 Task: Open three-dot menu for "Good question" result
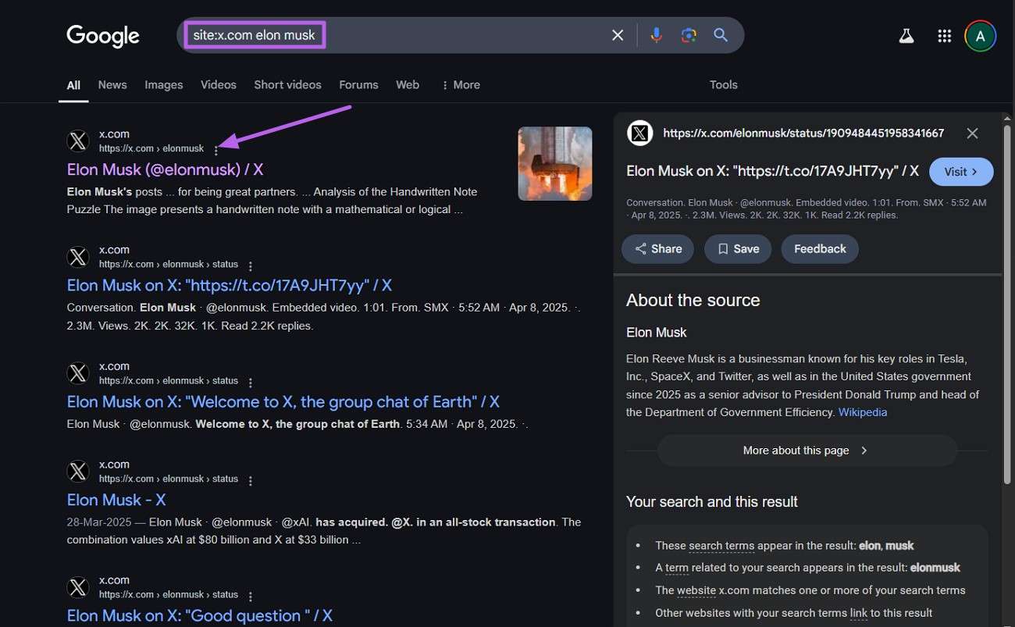point(250,597)
